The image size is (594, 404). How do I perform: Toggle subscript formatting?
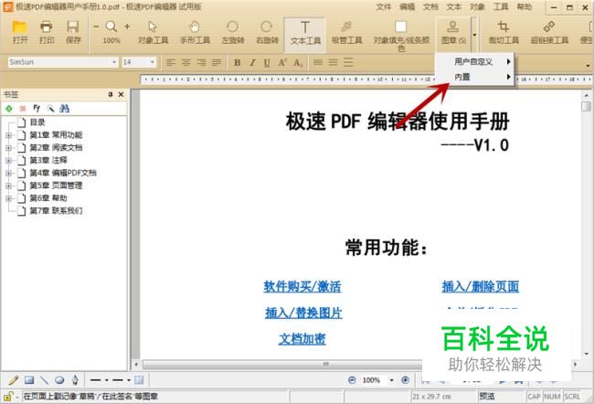click(x=298, y=62)
